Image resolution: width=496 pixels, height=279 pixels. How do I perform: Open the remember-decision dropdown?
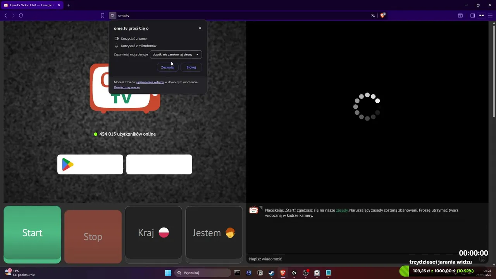(176, 55)
